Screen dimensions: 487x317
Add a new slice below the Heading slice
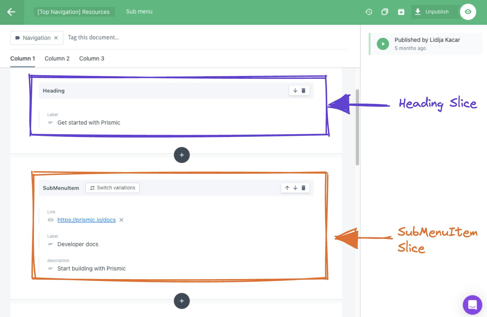[x=182, y=155]
